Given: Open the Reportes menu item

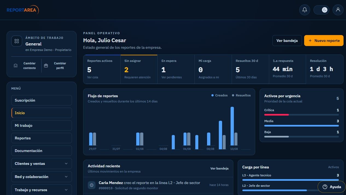Looking at the screenshot, I should (x=42, y=138).
